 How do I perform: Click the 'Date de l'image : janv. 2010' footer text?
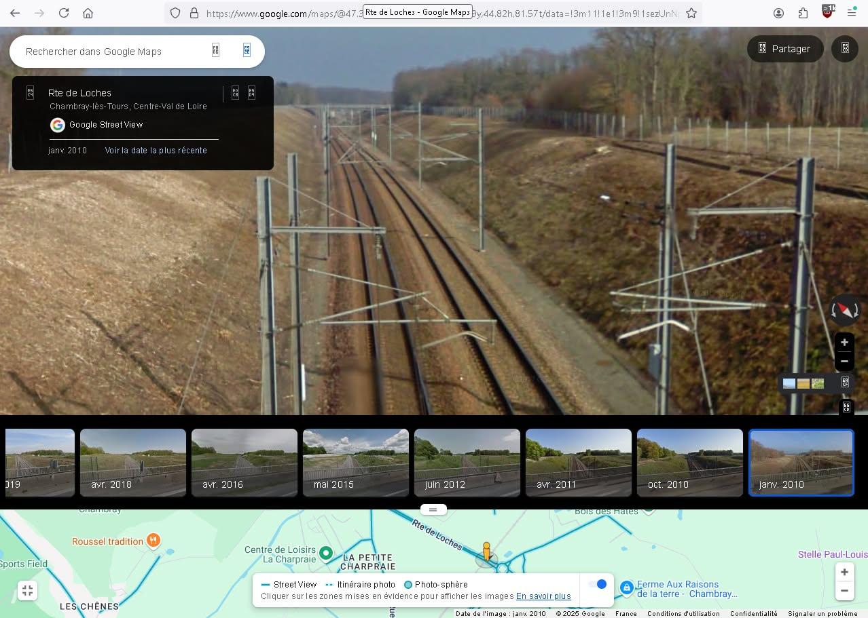pyautogui.click(x=501, y=614)
